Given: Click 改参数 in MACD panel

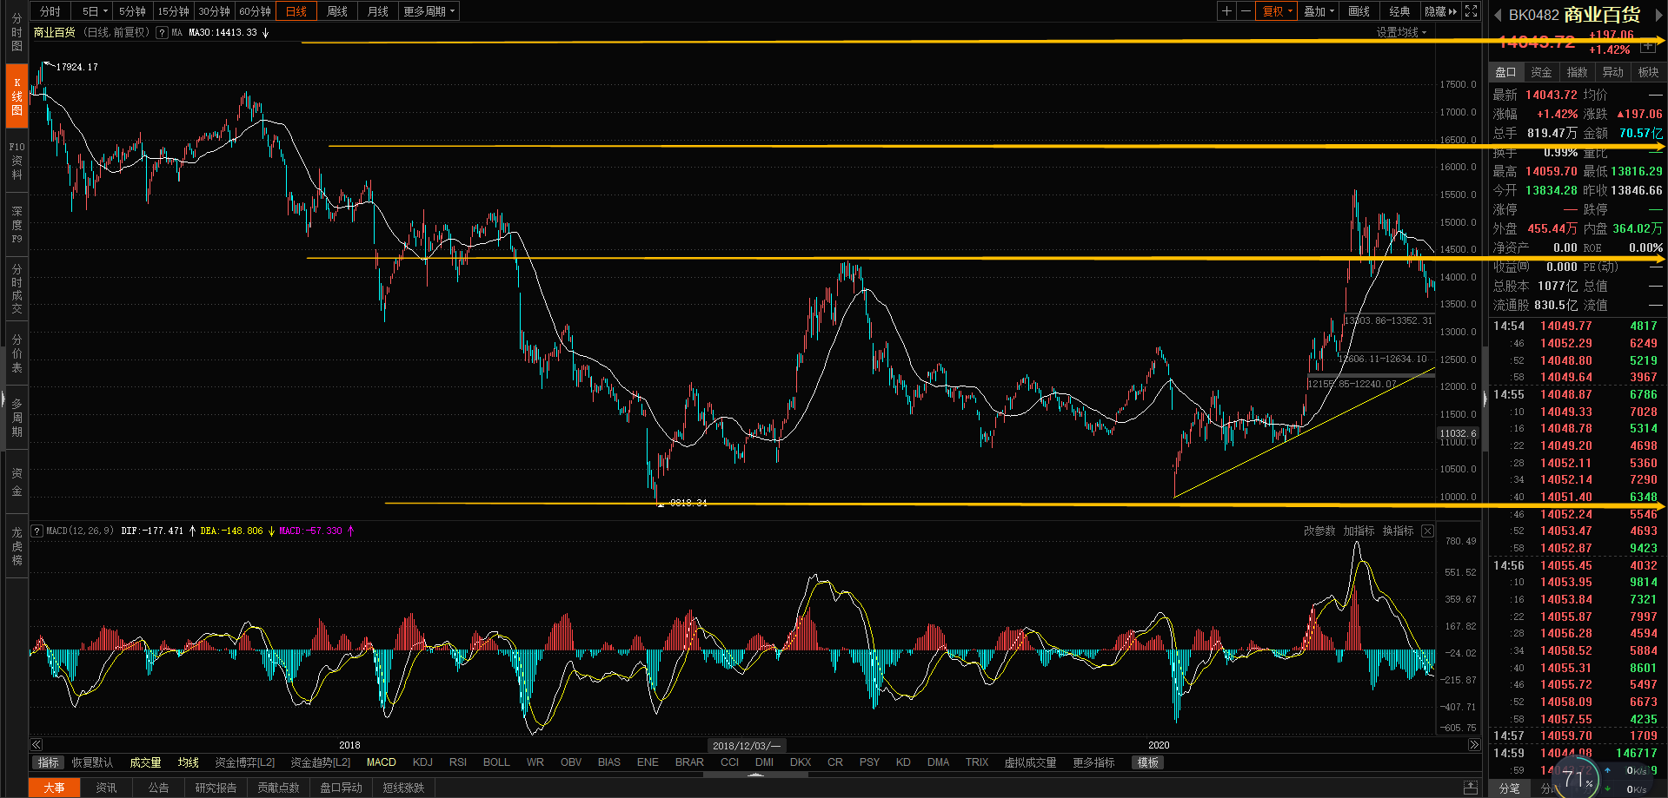Looking at the screenshot, I should (x=1319, y=531).
